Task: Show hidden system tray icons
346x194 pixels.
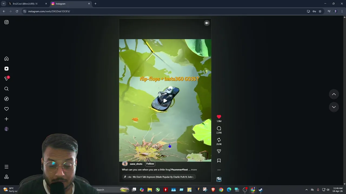Action: pyautogui.click(x=306, y=190)
